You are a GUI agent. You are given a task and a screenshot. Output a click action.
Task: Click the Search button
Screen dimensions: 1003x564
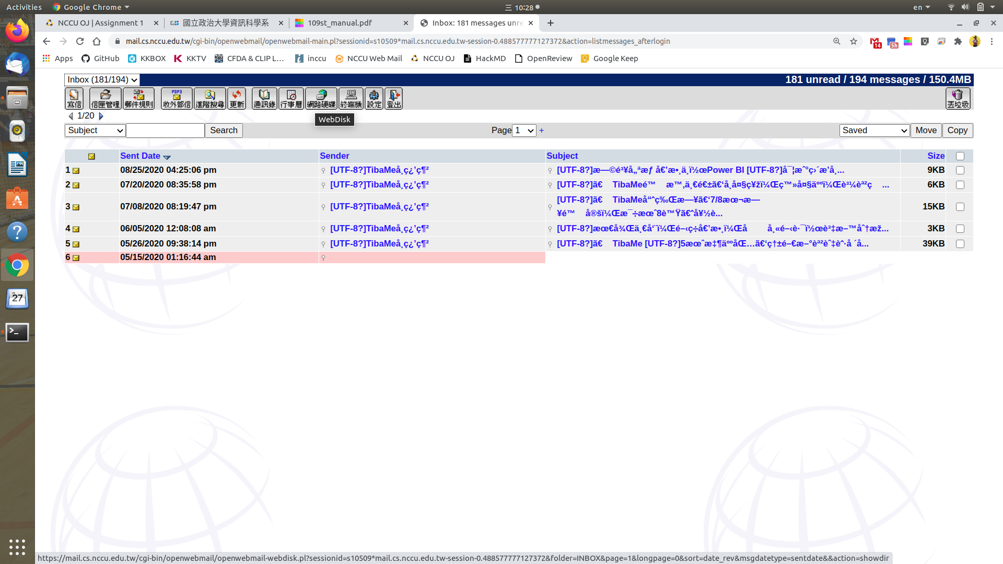(x=224, y=131)
